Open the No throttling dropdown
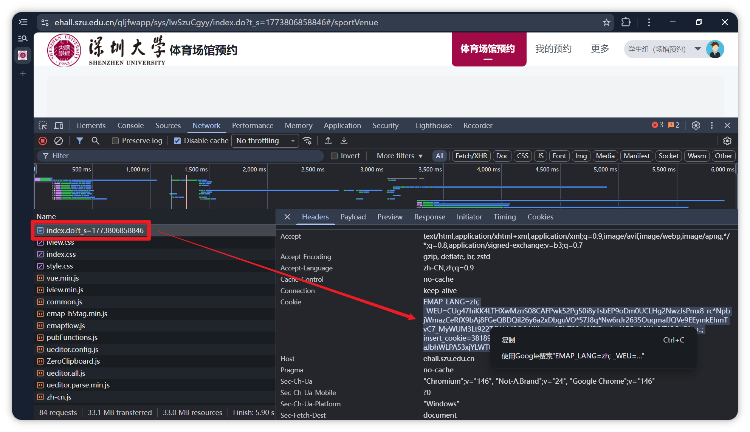Screen dimensions: 750x432 (265, 141)
